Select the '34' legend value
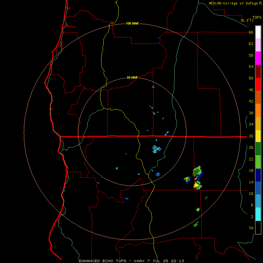The image size is (263, 263). coord(251,124)
